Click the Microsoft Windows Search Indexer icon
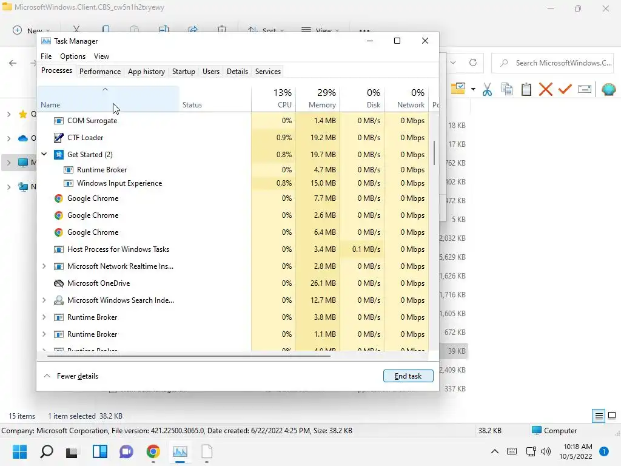This screenshot has height=466, width=621. (59, 300)
